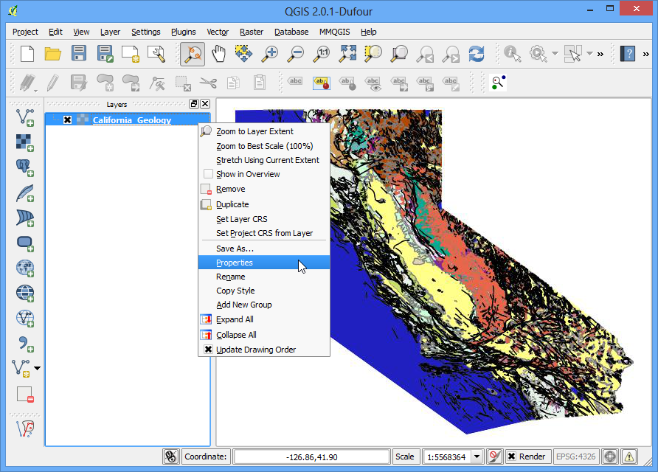Toggle the Render checkbox in status bar
This screenshot has width=658, height=472.
click(511, 457)
